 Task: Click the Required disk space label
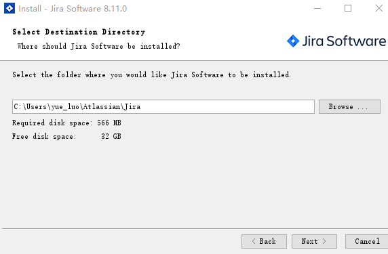click(52, 123)
